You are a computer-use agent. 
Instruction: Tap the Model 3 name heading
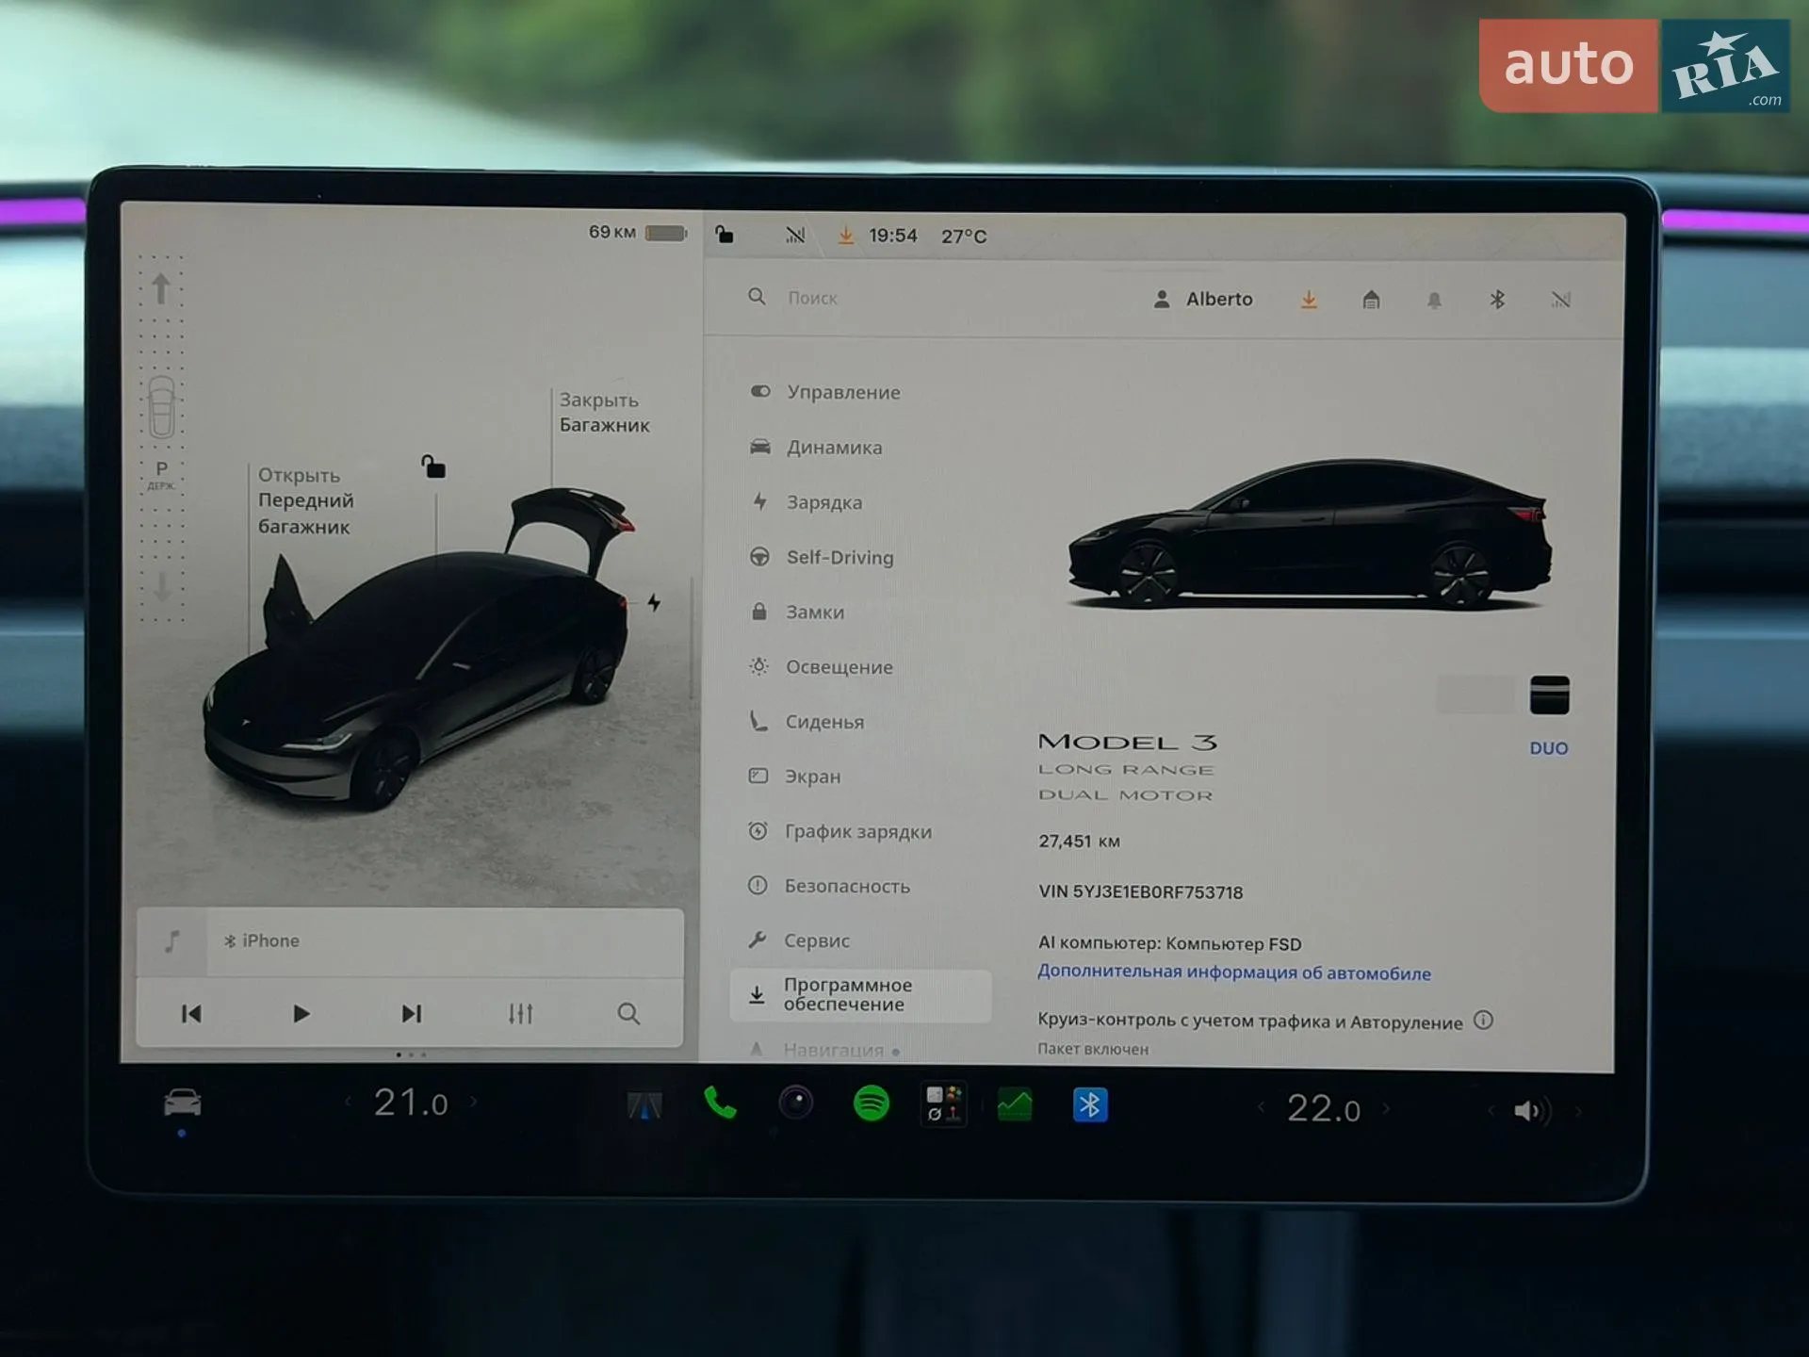pos(1127,743)
